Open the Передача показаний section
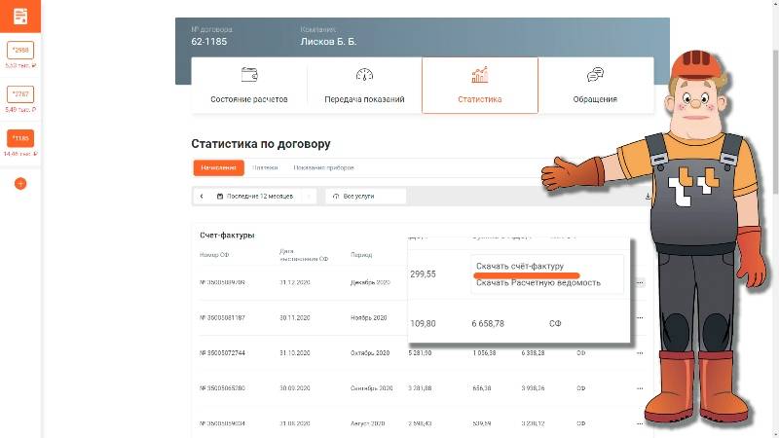The width and height of the screenshot is (779, 438). pos(364,86)
